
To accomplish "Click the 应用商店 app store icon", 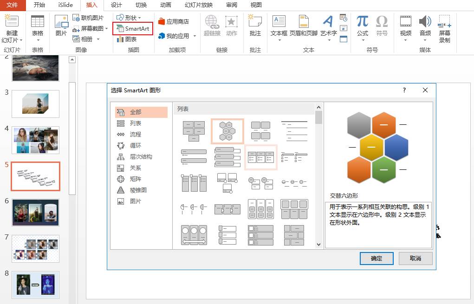I will click(174, 21).
